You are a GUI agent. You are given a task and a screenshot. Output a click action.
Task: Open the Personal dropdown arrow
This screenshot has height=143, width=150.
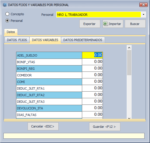[143, 15]
